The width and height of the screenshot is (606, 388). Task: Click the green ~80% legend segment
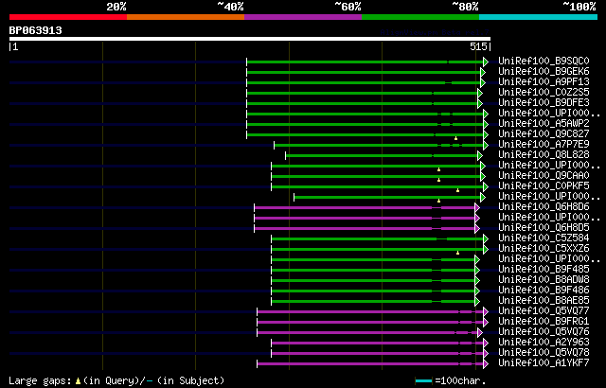[x=420, y=17]
